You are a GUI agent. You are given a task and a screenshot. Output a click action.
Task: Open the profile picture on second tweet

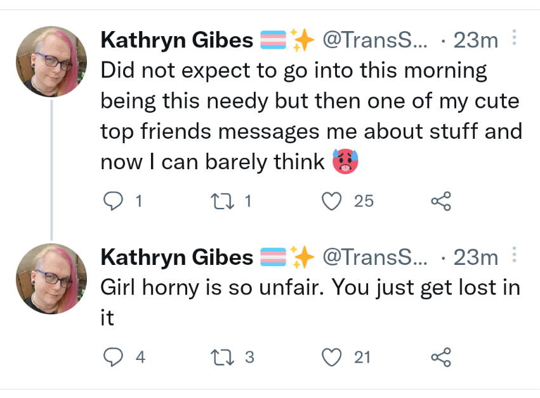coord(51,279)
